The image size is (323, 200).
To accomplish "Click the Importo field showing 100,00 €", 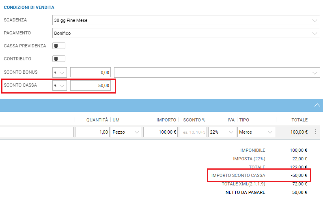I will click(160, 132).
